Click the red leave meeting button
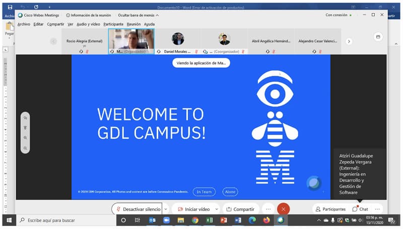This screenshot has height=229, width=403. (283, 209)
